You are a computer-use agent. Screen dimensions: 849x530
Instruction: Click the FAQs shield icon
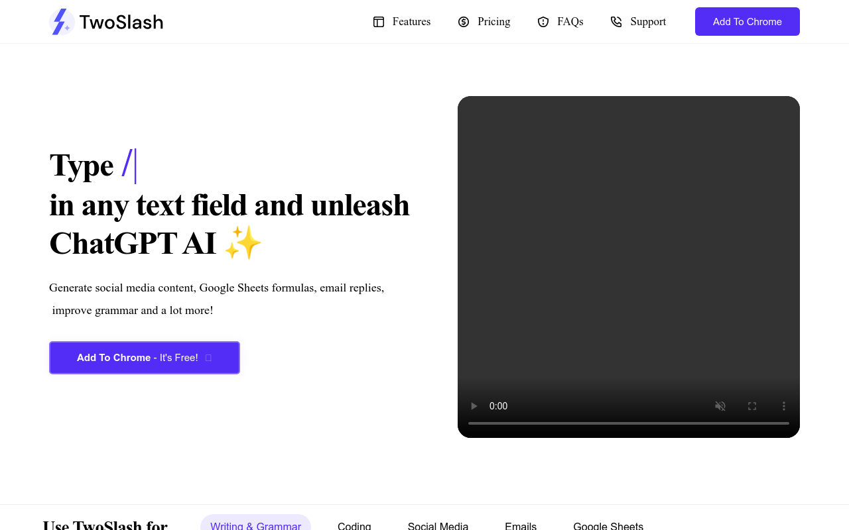click(x=543, y=22)
